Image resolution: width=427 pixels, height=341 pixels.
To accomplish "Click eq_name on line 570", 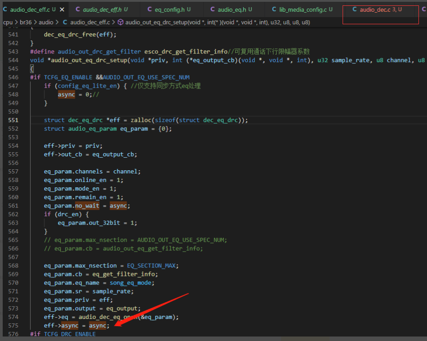I will point(87,283).
